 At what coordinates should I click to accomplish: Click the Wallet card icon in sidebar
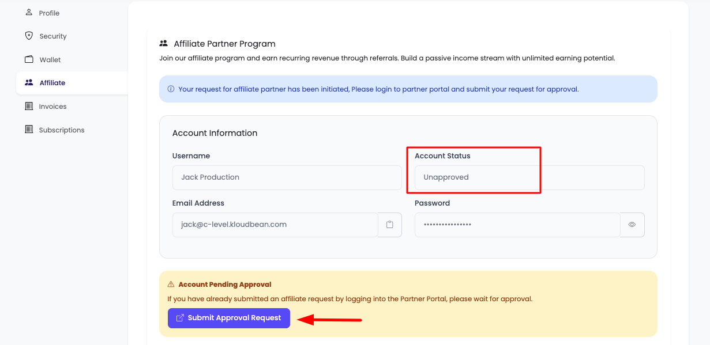28,59
